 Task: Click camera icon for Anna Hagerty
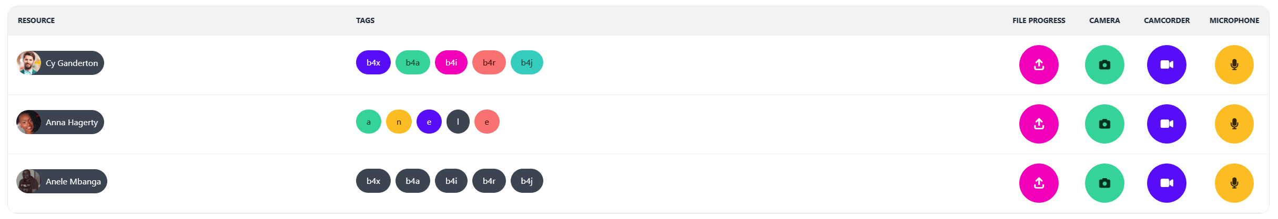(x=1104, y=124)
